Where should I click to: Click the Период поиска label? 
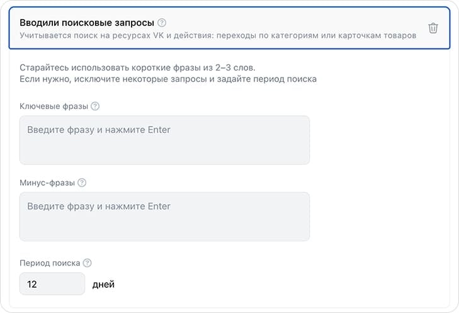click(x=50, y=263)
